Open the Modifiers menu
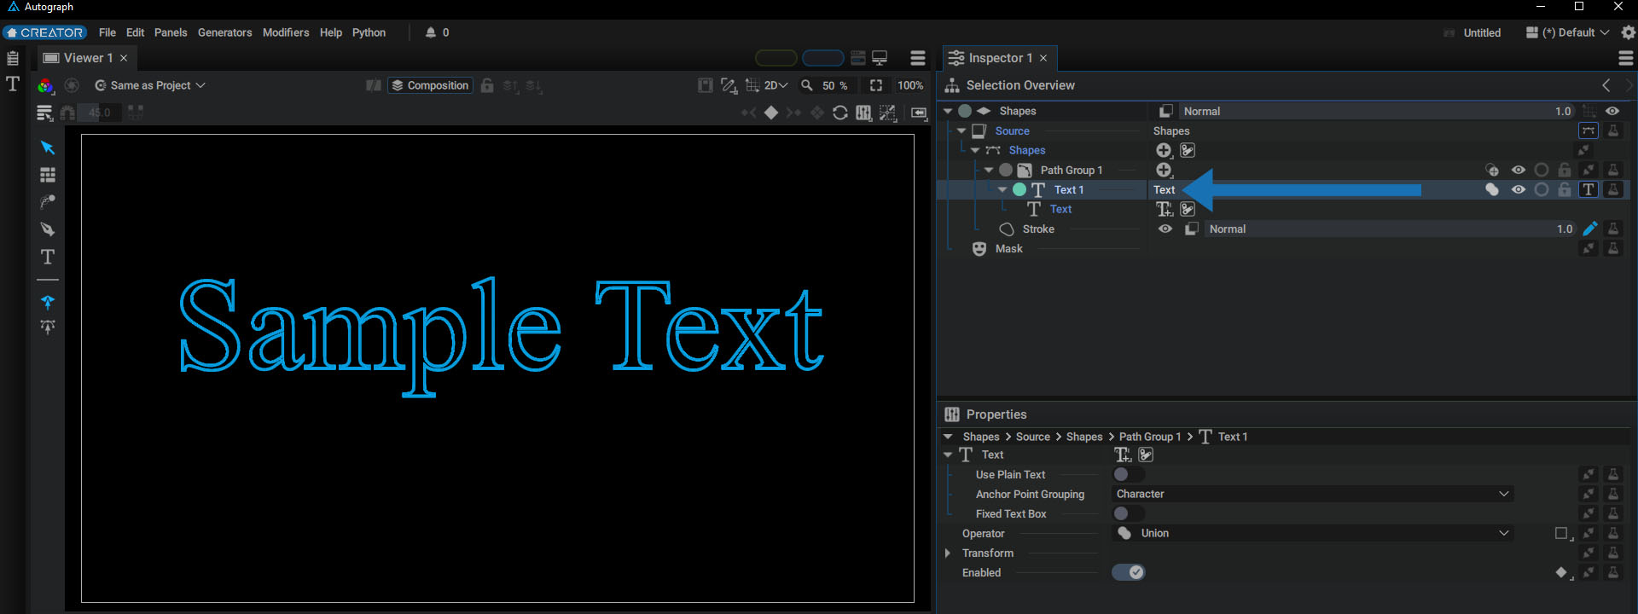The image size is (1638, 614). 286,32
